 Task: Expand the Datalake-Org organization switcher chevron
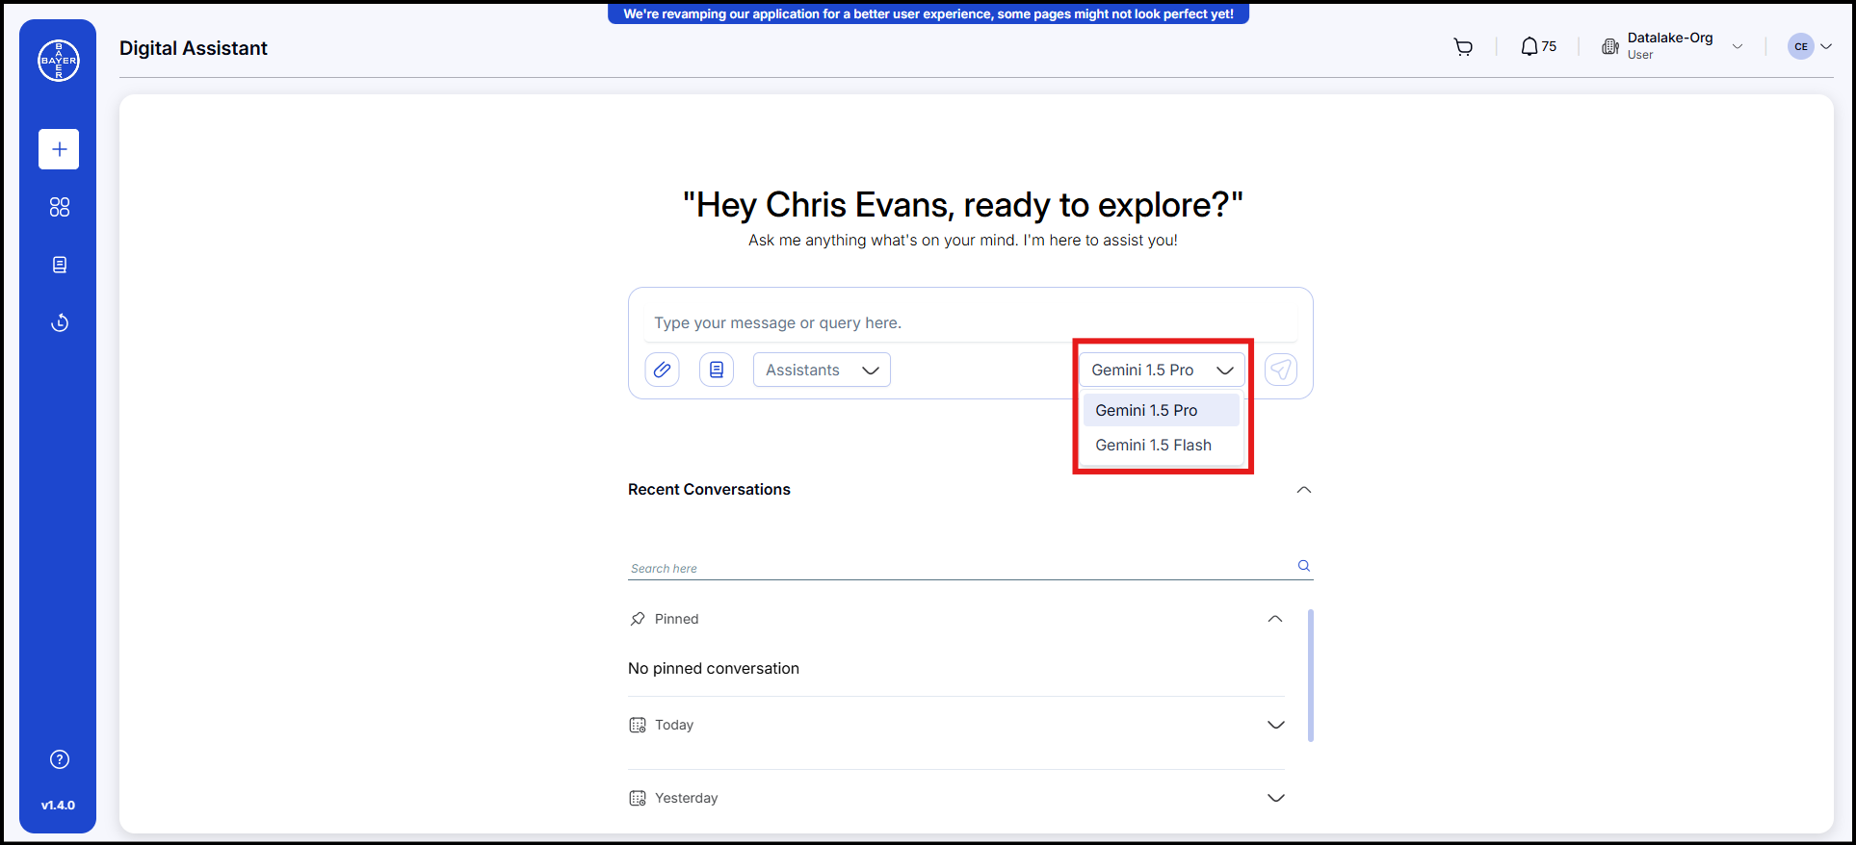1738,46
